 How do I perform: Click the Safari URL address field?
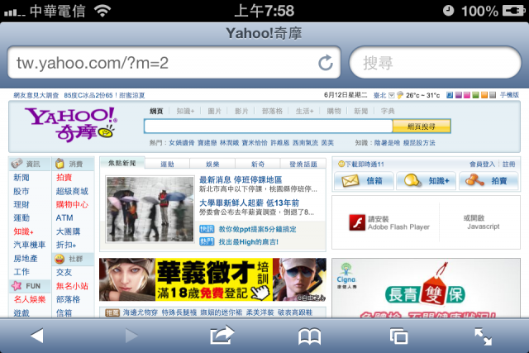174,63
